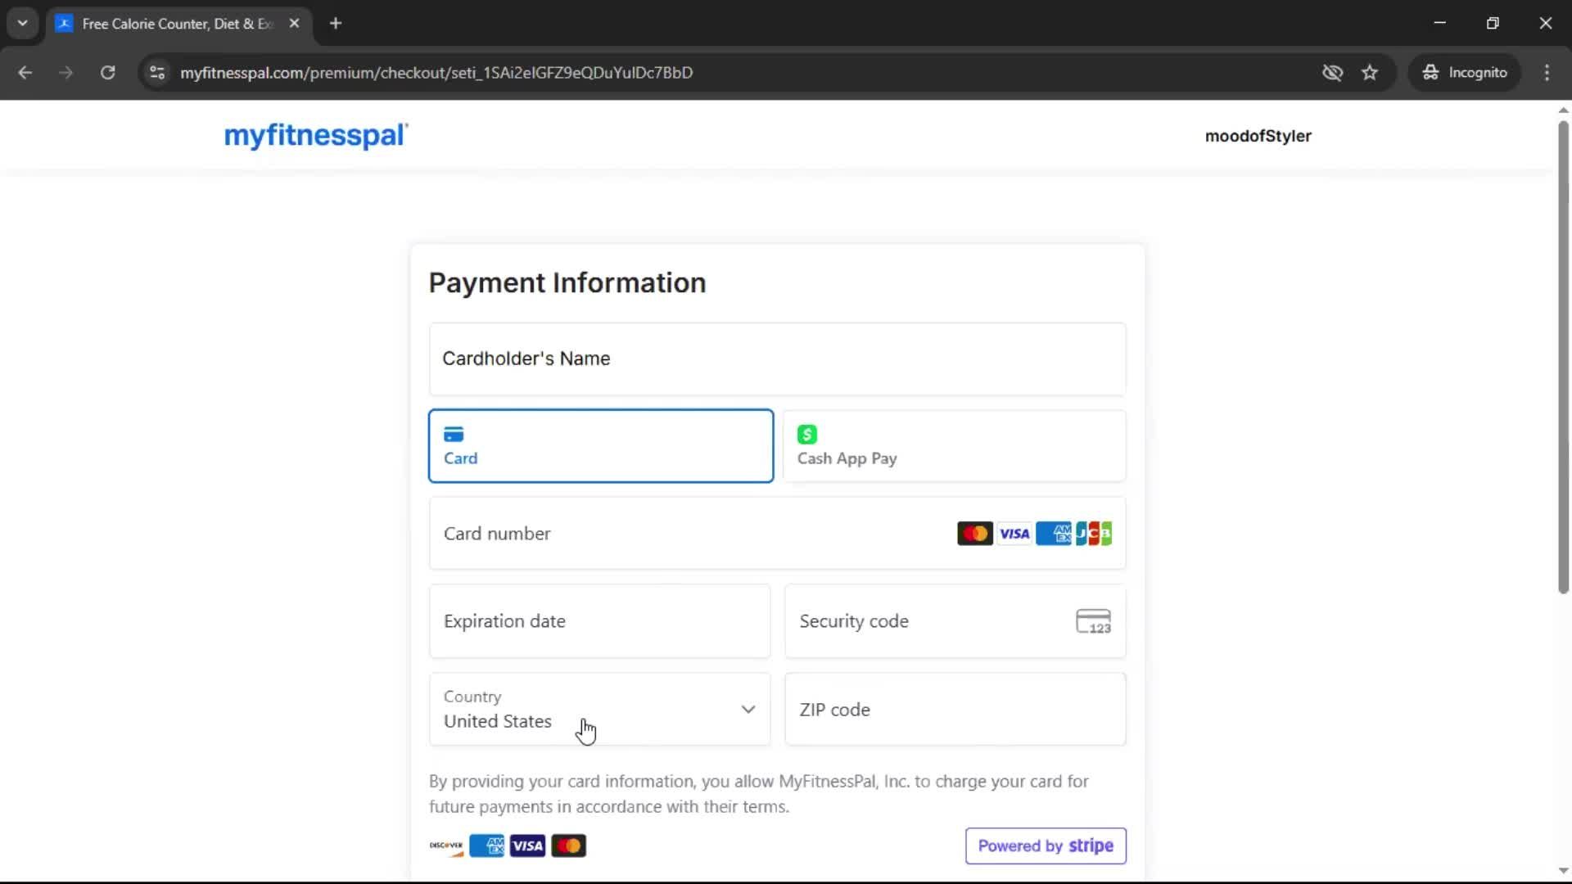Viewport: 1572px width, 884px height.
Task: Click the address bar URL
Action: 436,72
